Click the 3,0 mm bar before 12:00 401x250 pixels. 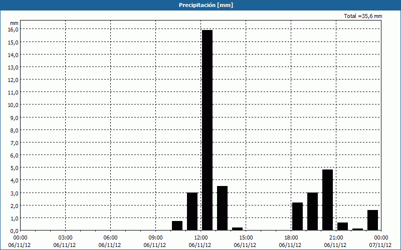coord(192,211)
